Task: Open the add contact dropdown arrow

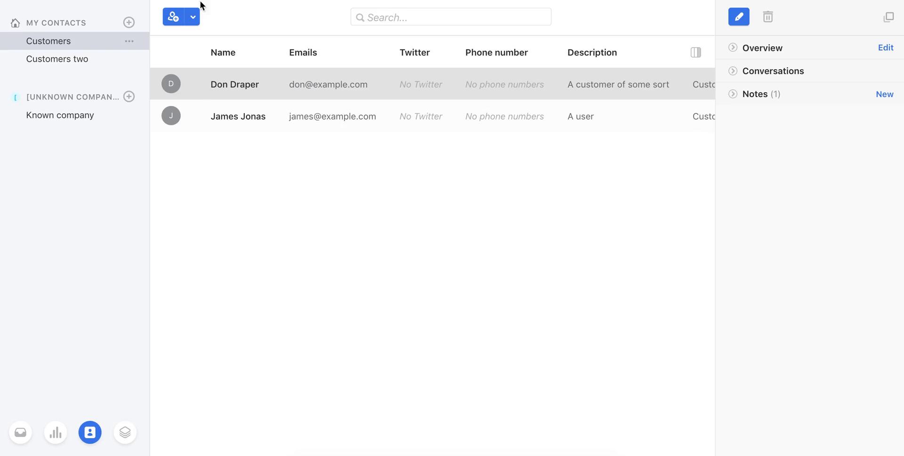Action: tap(193, 17)
